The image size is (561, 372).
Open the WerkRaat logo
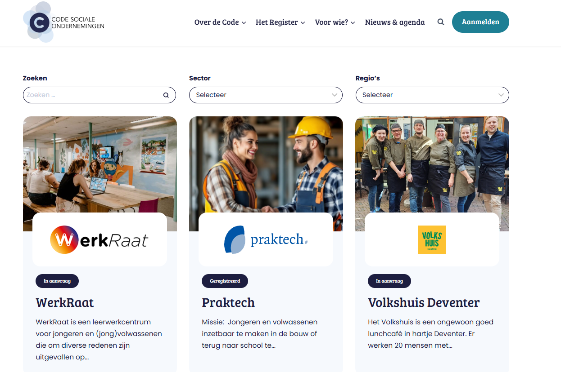click(100, 239)
